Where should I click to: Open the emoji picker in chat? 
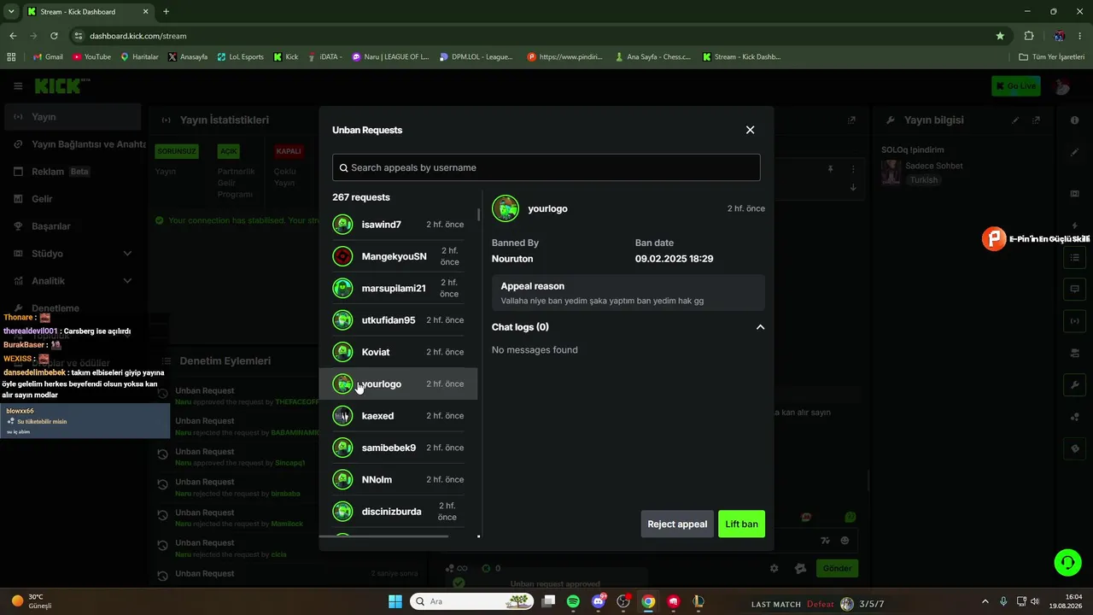click(845, 540)
